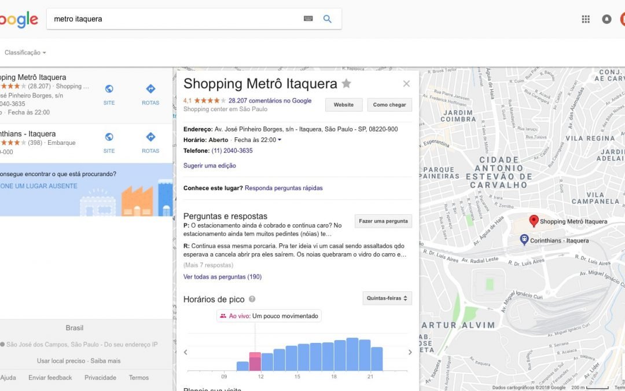Select the Corinthians - Itaquera result title
Viewport: 625px width, 391px height.
(28, 134)
